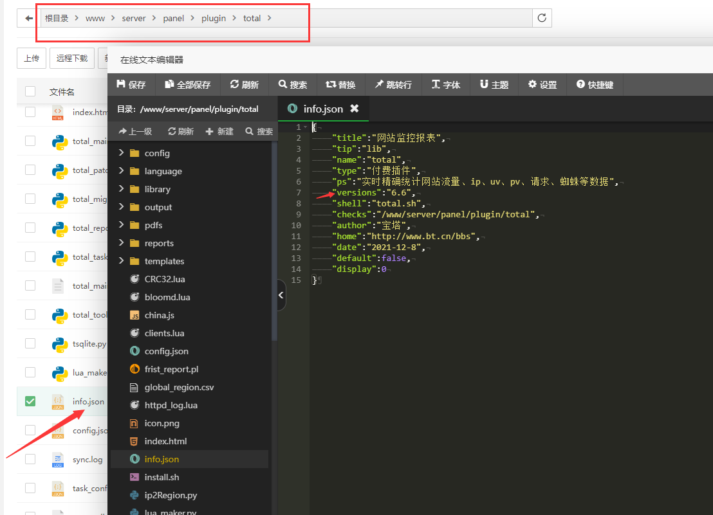The height and width of the screenshot is (515, 713).
Task: Navigate to server in breadcrumb
Action: pyautogui.click(x=134, y=18)
